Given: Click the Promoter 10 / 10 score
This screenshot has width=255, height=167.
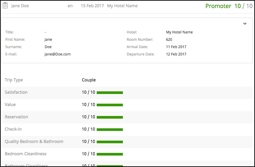Looking at the screenshot, I should 228,6.
